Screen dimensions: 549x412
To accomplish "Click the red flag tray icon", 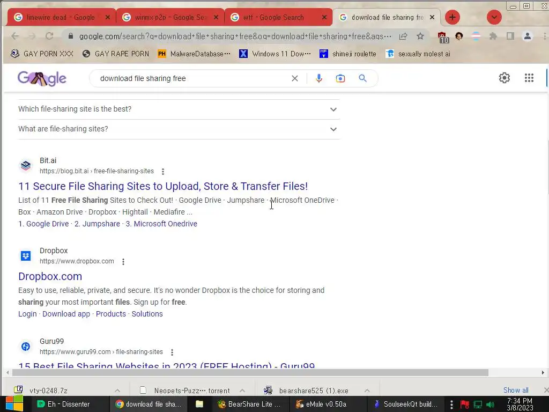I will click(465, 404).
